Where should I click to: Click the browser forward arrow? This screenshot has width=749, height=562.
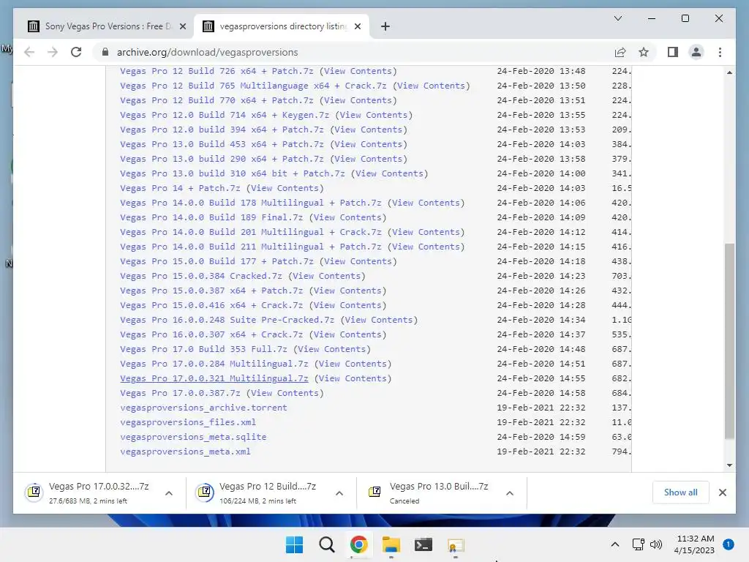[x=53, y=52]
